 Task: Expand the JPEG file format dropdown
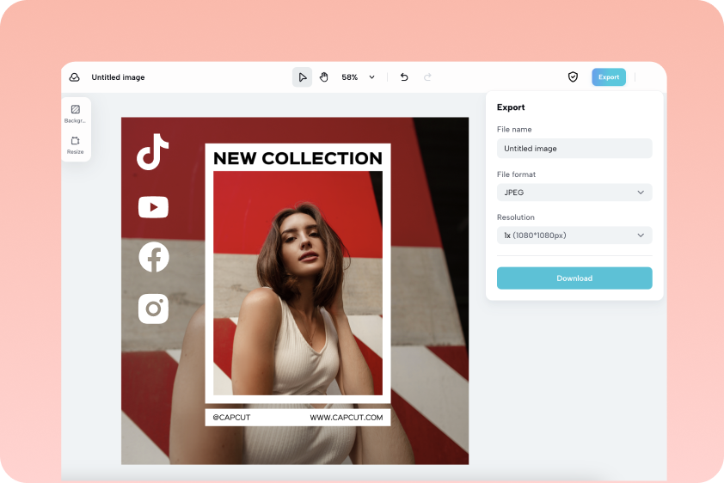point(574,193)
